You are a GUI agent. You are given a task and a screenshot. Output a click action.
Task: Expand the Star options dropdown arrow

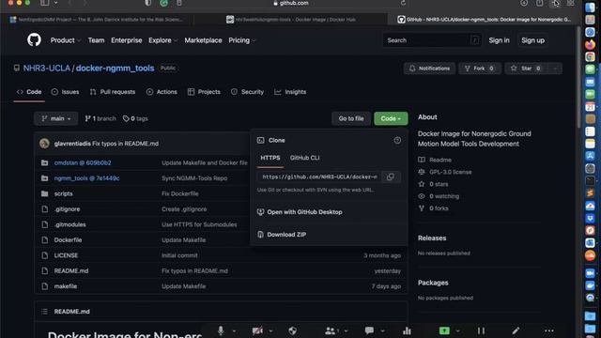click(555, 69)
